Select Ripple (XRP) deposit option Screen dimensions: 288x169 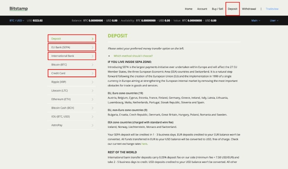[x=72, y=82]
